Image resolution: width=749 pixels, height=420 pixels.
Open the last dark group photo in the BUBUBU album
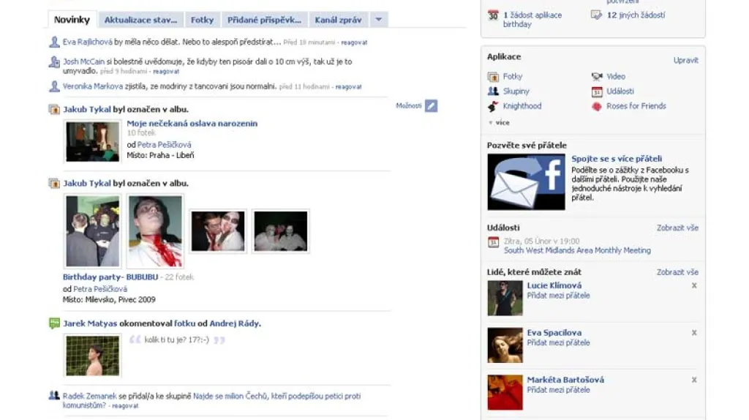(x=280, y=231)
